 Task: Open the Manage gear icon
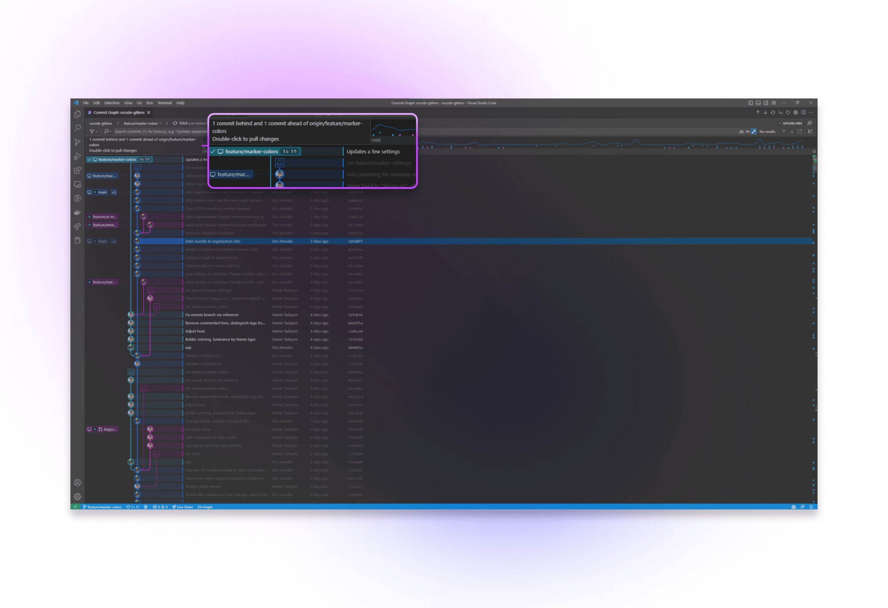(77, 496)
